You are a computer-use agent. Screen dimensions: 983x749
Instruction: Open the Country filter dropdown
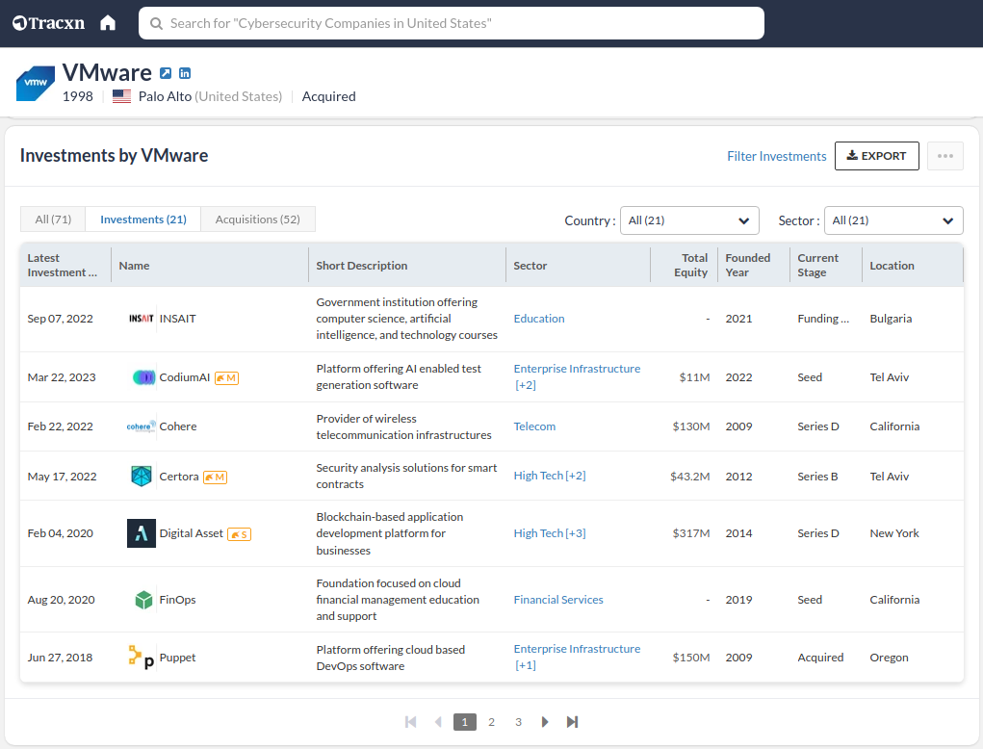coord(689,220)
